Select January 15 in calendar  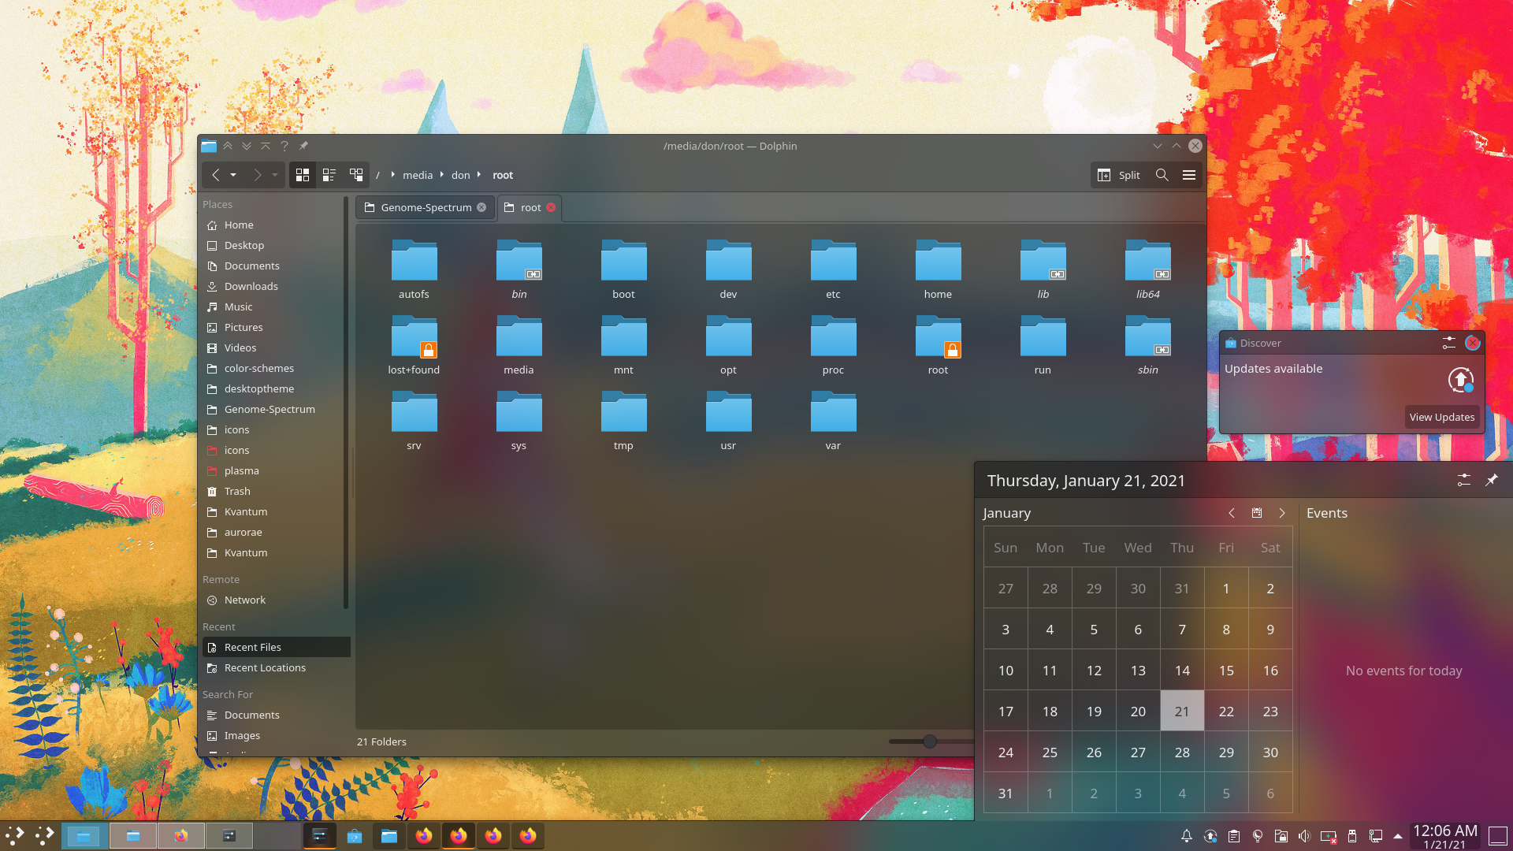[x=1226, y=670]
